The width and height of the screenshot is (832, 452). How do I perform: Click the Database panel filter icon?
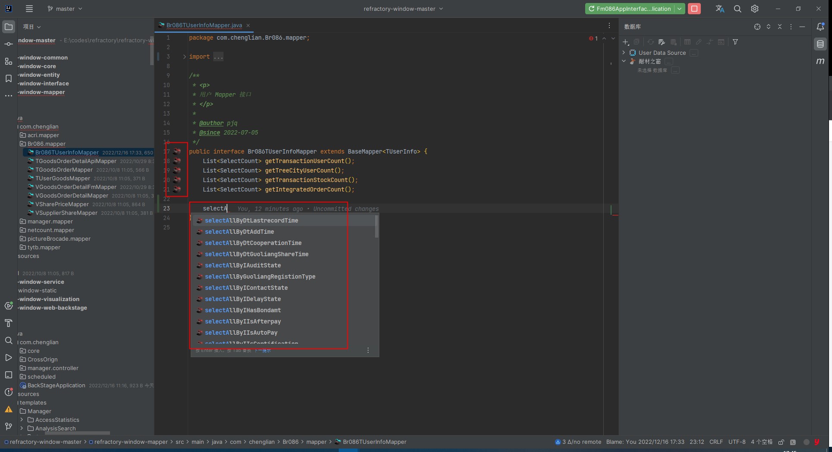[x=735, y=42]
